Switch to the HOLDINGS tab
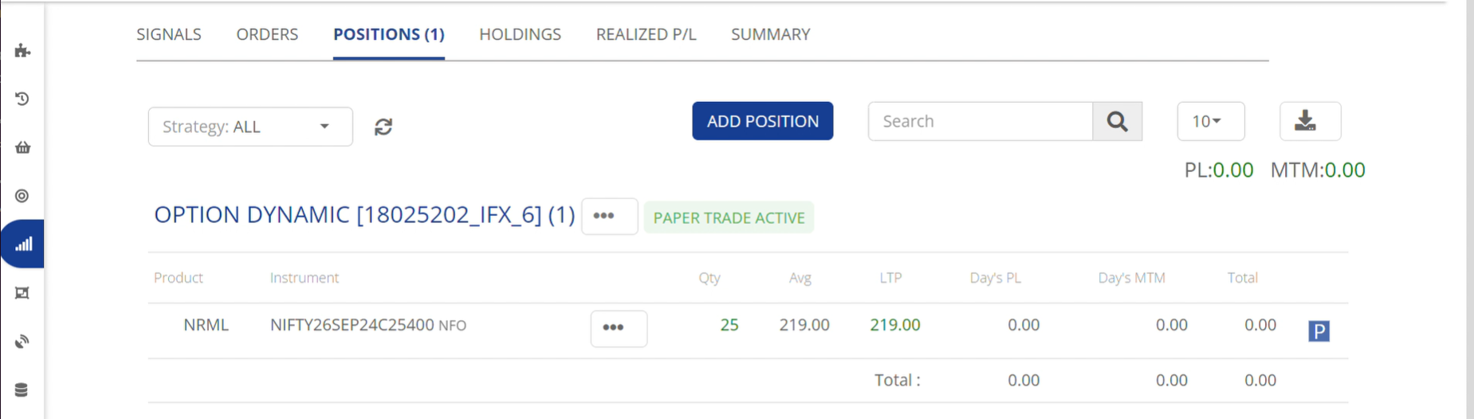The height and width of the screenshot is (419, 1474). click(x=520, y=34)
